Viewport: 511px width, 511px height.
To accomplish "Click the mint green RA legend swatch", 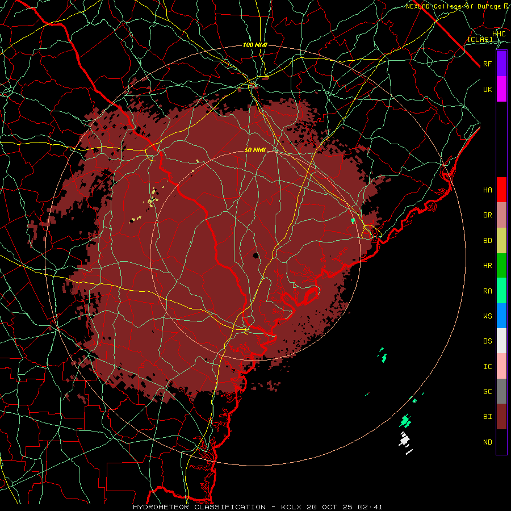I will 501,291.
